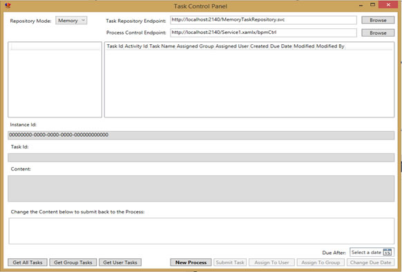The width and height of the screenshot is (402, 272).
Task: Click the Task Repository Endpoint URL field
Action: tap(263, 20)
